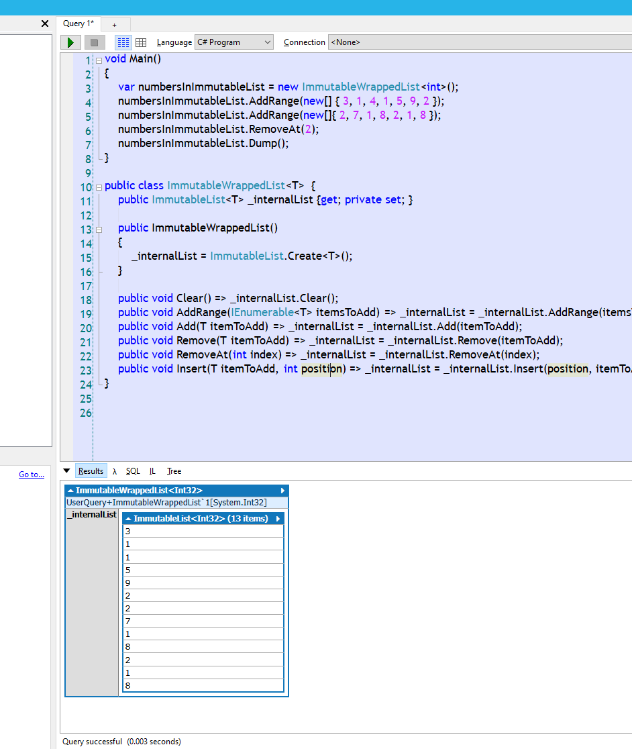
Task: Collapse the ImmutableWrappedList constructor outline box
Action: point(99,228)
